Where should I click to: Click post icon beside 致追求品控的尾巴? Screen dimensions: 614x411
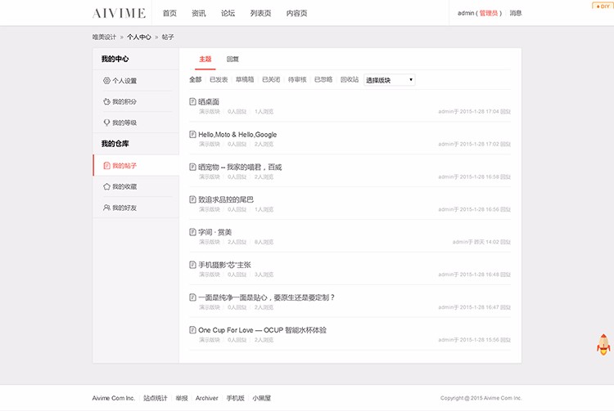[192, 199]
